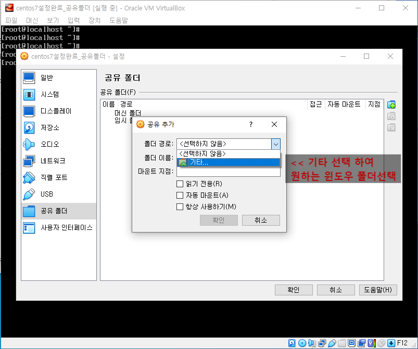
Task: Click the 접근 column header
Action: (x=316, y=104)
